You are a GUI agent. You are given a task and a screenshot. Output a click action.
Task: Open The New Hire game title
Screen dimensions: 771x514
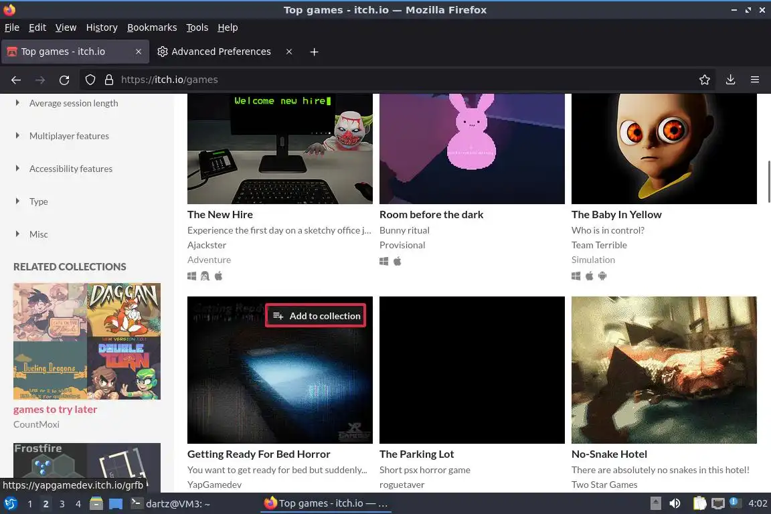point(220,214)
